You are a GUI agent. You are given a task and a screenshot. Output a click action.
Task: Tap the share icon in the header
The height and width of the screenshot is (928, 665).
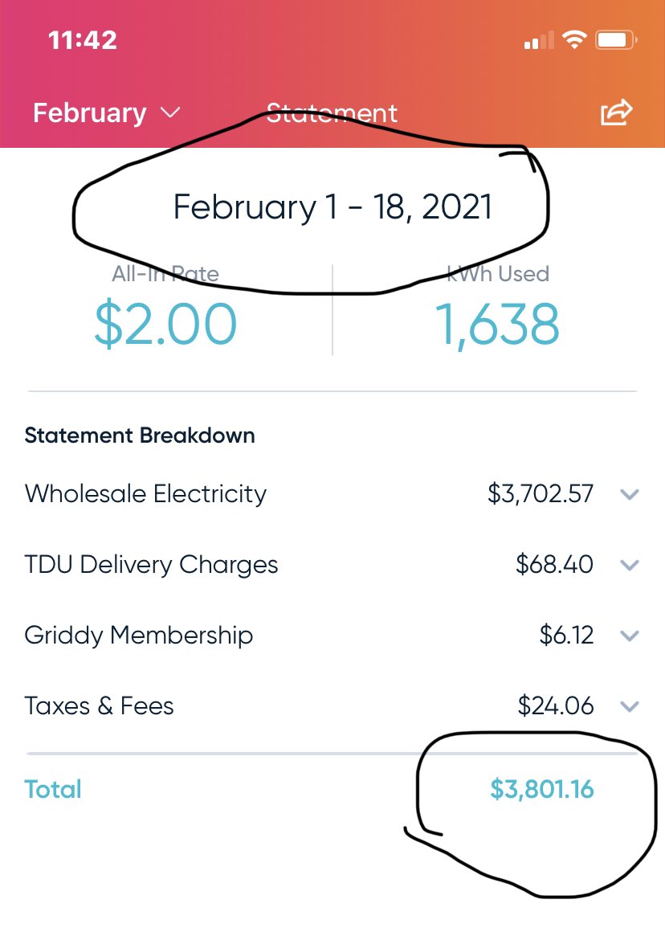point(617,112)
